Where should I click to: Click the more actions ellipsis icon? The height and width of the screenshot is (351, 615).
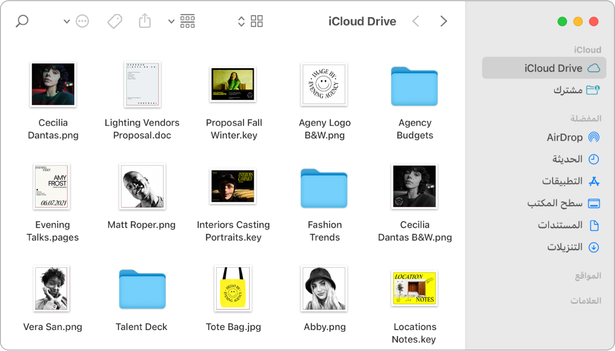(82, 21)
